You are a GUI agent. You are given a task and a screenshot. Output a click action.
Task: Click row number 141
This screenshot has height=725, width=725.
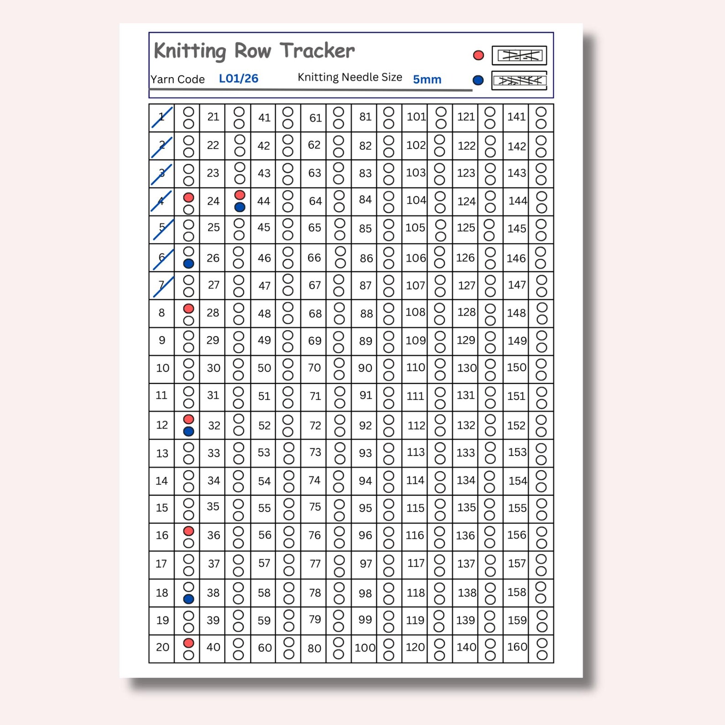[x=516, y=117]
